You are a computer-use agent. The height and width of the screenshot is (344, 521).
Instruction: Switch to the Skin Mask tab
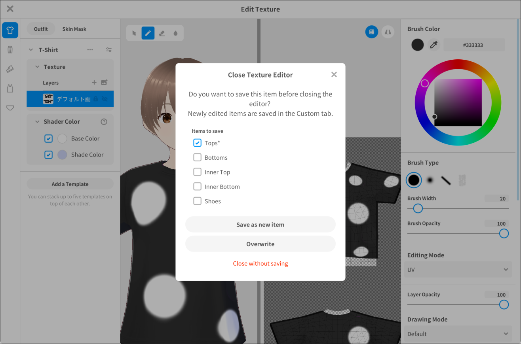coord(74,29)
